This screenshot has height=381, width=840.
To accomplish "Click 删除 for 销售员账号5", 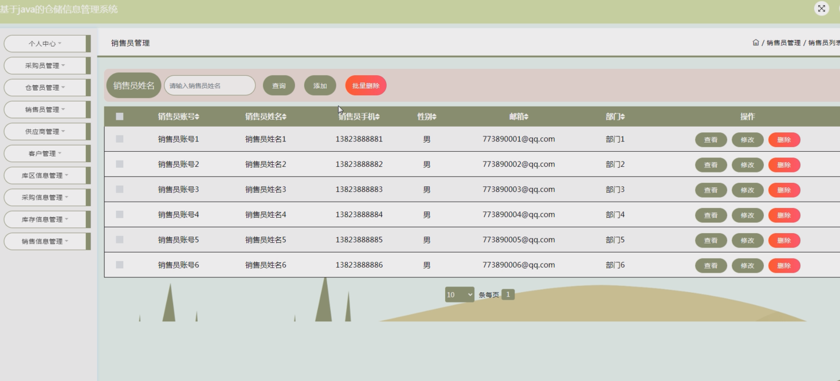I will click(784, 241).
